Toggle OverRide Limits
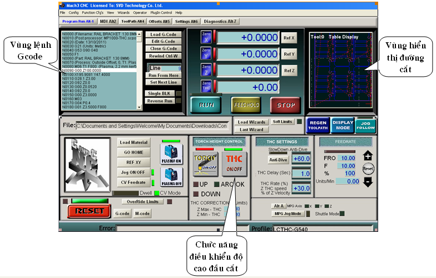436x278 pixels. tap(142, 201)
